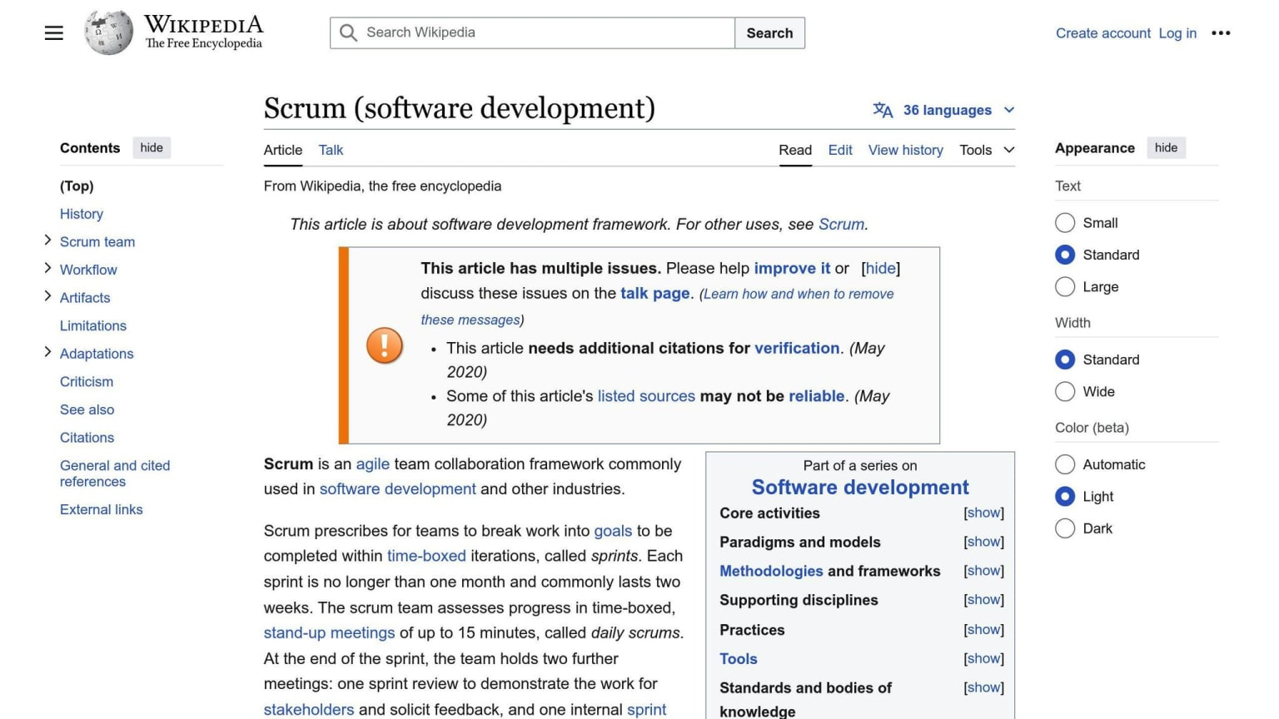This screenshot has width=1279, height=719.
Task: Open the Scrum disambiguation link in hatnote
Action: click(x=841, y=224)
